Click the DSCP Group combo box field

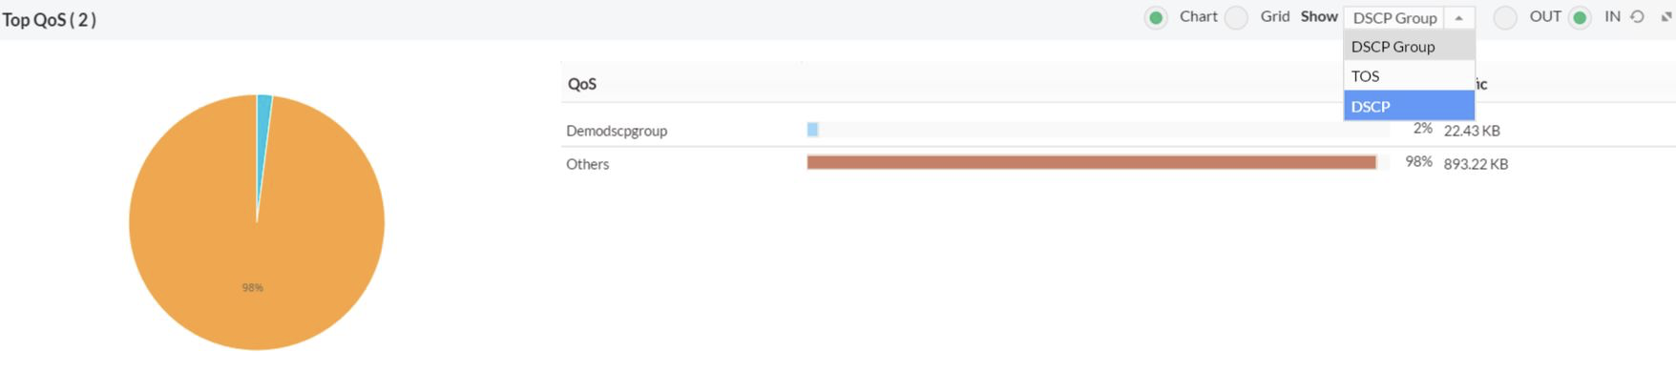1394,18
